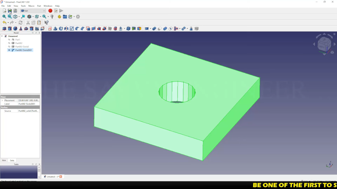337x189 pixels.
Task: Toggle visibility eye for Part002 (Solid)
Action: click(x=9, y=47)
